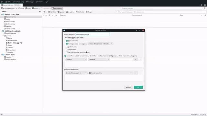
Task: Open Scegli la cartella folder dropdown
Action: (111, 73)
